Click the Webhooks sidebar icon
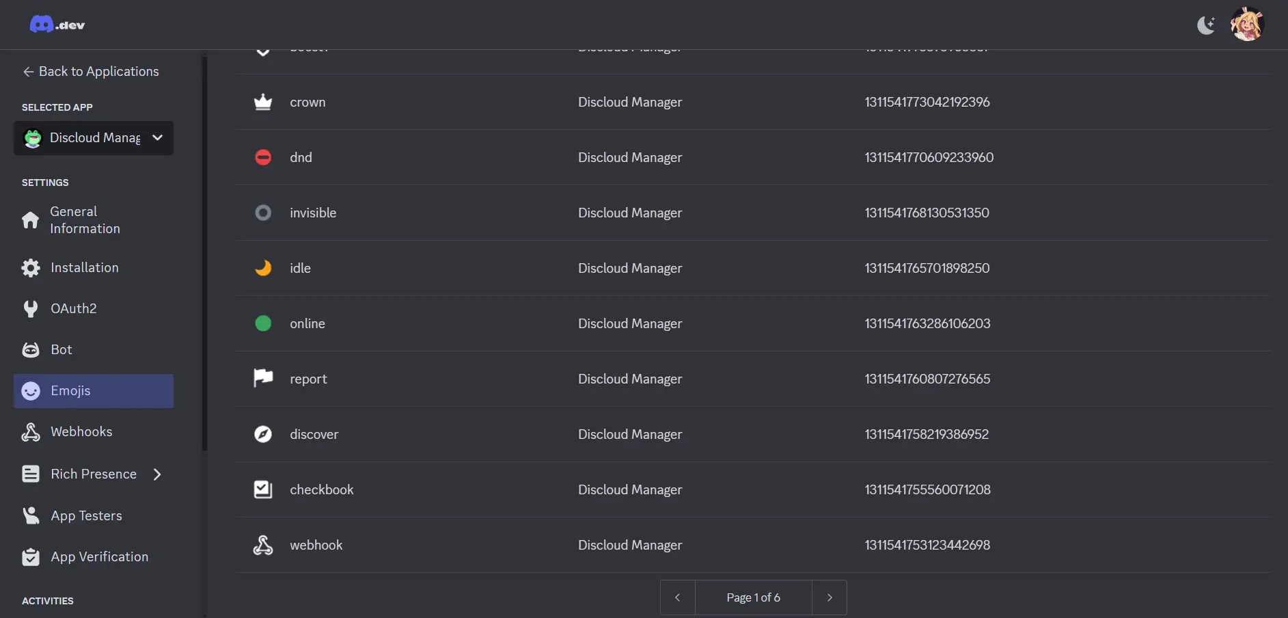1288x618 pixels. 31,432
